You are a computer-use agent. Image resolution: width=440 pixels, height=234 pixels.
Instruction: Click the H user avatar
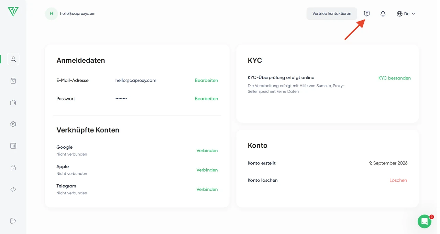pyautogui.click(x=52, y=14)
